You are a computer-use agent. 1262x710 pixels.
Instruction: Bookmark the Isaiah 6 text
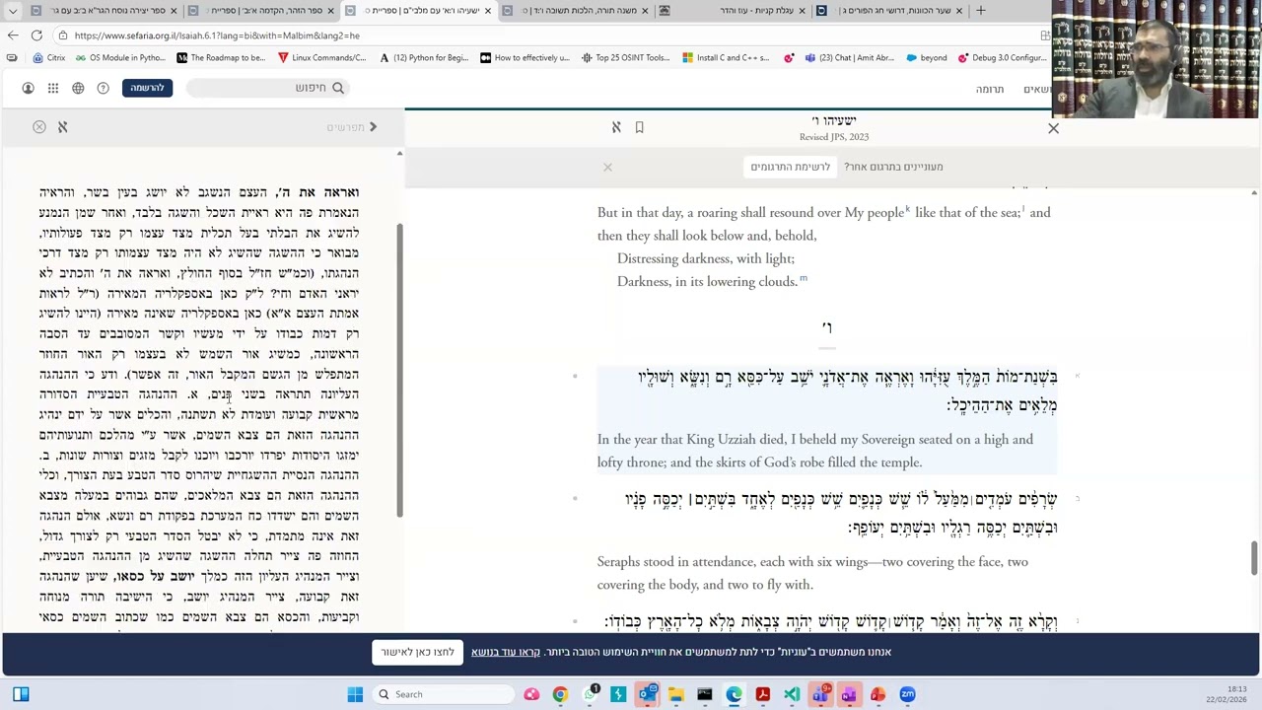click(639, 127)
